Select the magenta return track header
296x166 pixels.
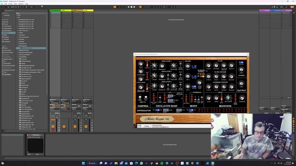coord(265,10)
